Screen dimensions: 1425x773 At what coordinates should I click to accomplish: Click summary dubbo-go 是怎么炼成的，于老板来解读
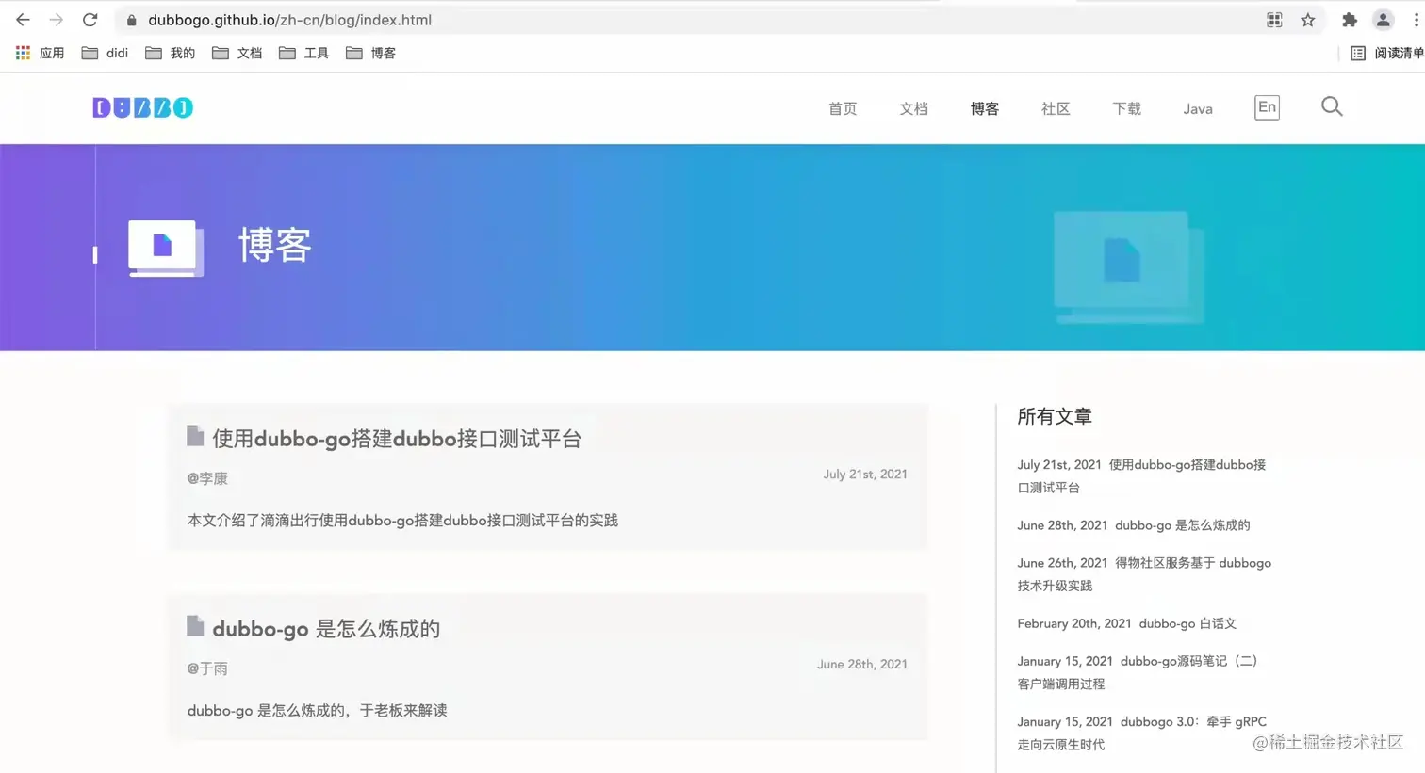tap(317, 711)
